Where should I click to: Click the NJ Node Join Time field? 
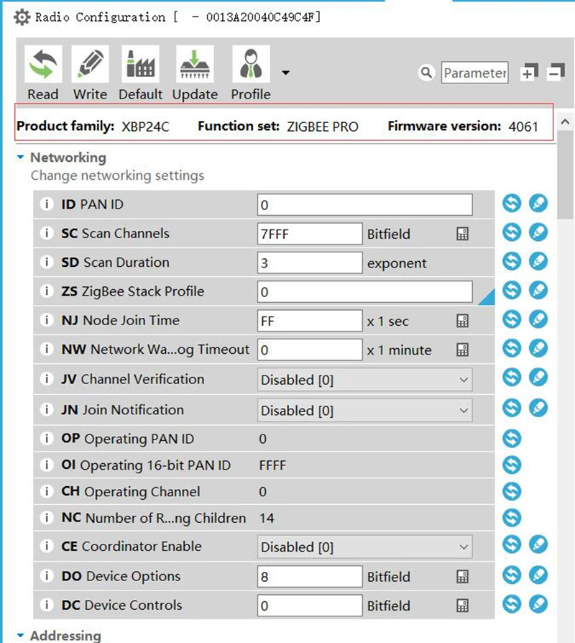tap(310, 321)
